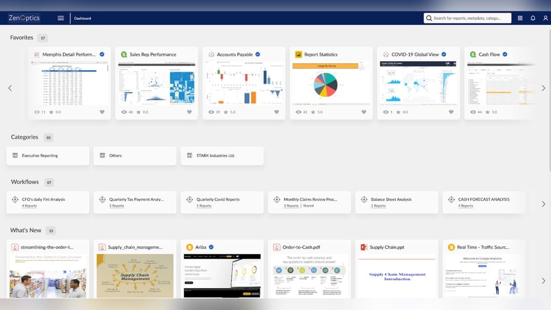
Task: Toggle favorite heart on Sales Rep Performance card
Action: pyautogui.click(x=190, y=112)
